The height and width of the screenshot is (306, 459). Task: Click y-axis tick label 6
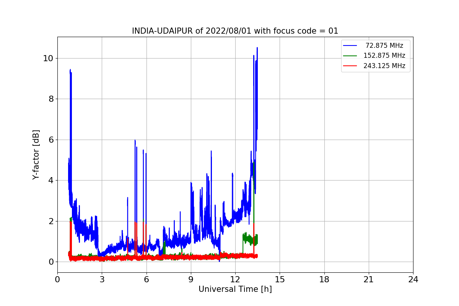tap(50, 140)
